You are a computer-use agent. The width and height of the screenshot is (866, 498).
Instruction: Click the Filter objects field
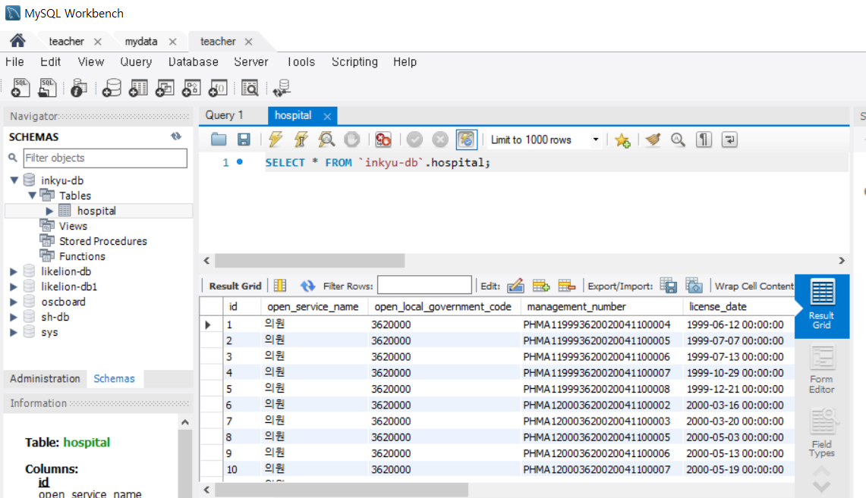[x=105, y=158]
